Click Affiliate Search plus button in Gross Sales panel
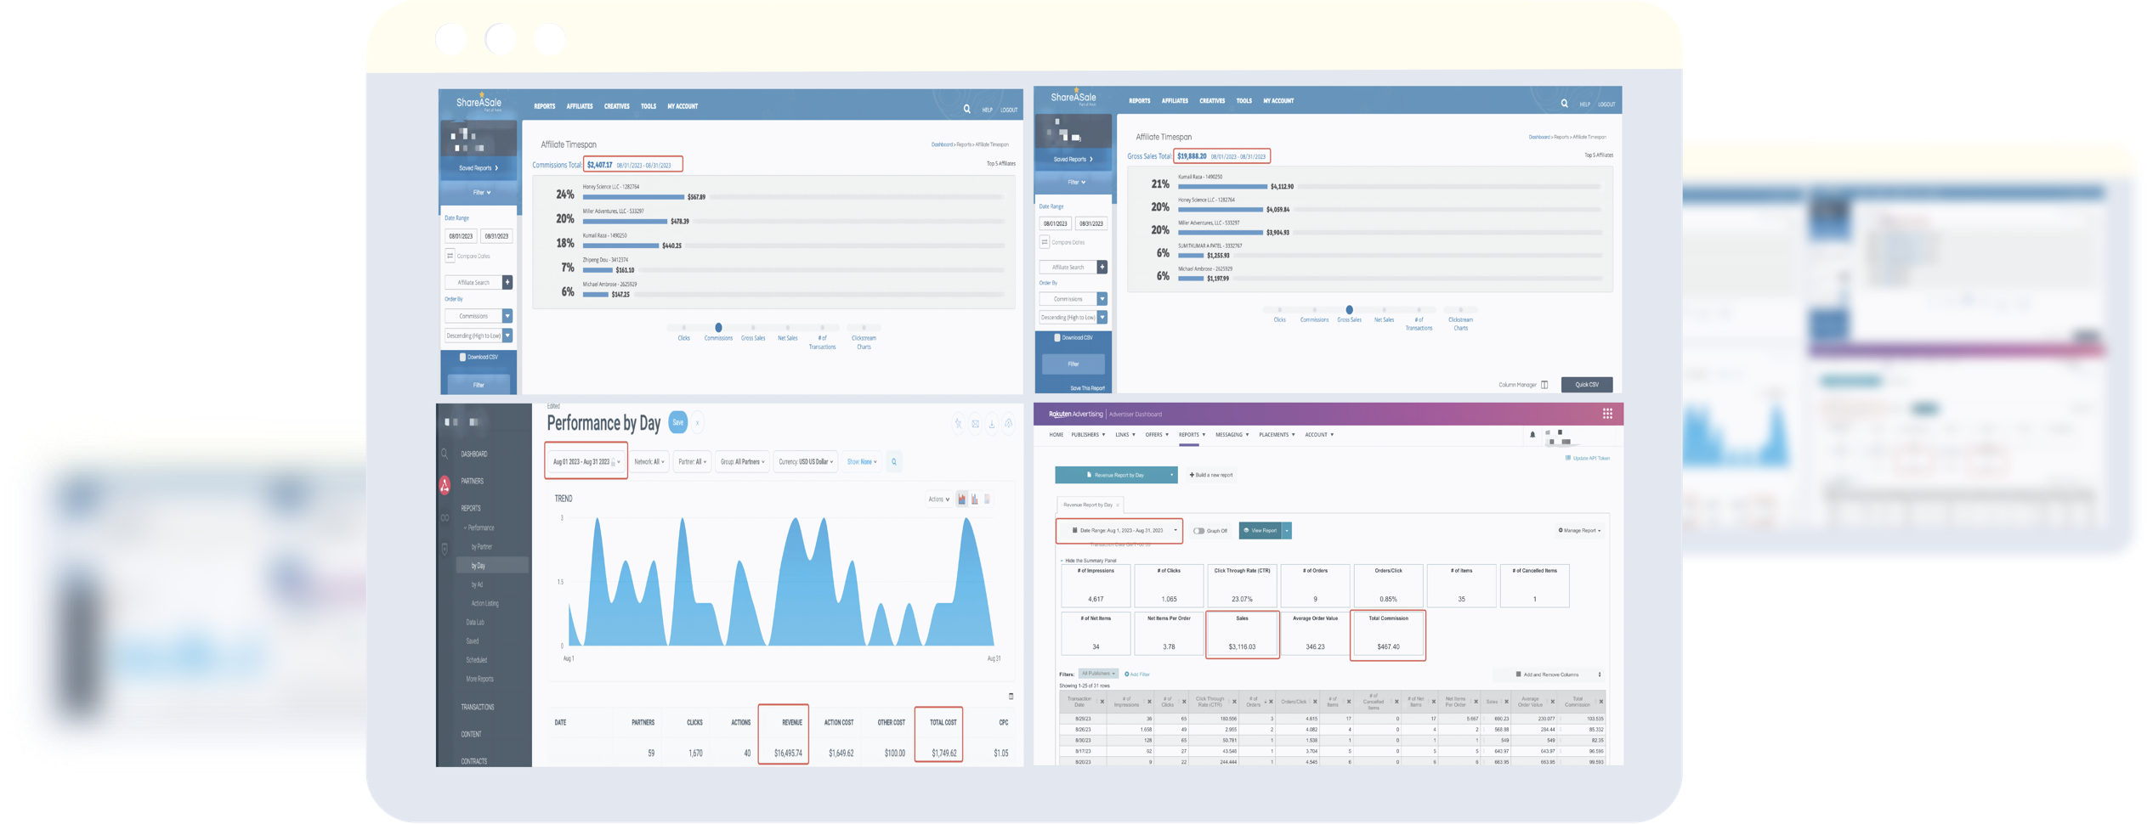 [1102, 267]
